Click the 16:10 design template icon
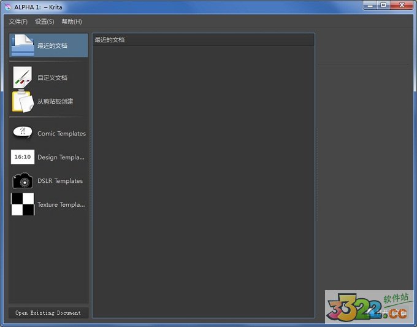 coord(23,157)
